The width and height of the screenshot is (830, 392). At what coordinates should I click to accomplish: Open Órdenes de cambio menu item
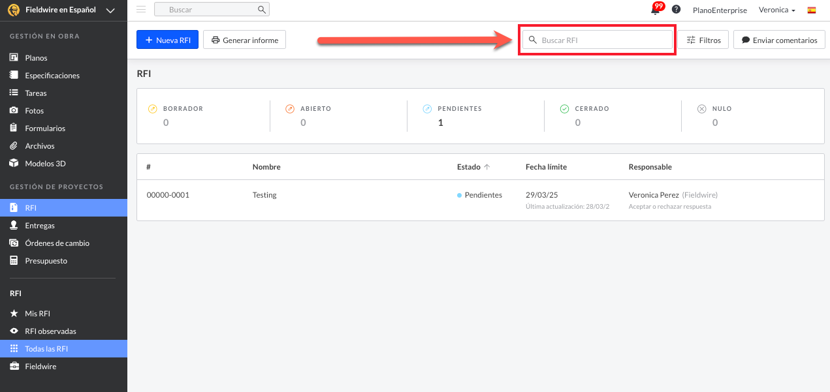(57, 243)
